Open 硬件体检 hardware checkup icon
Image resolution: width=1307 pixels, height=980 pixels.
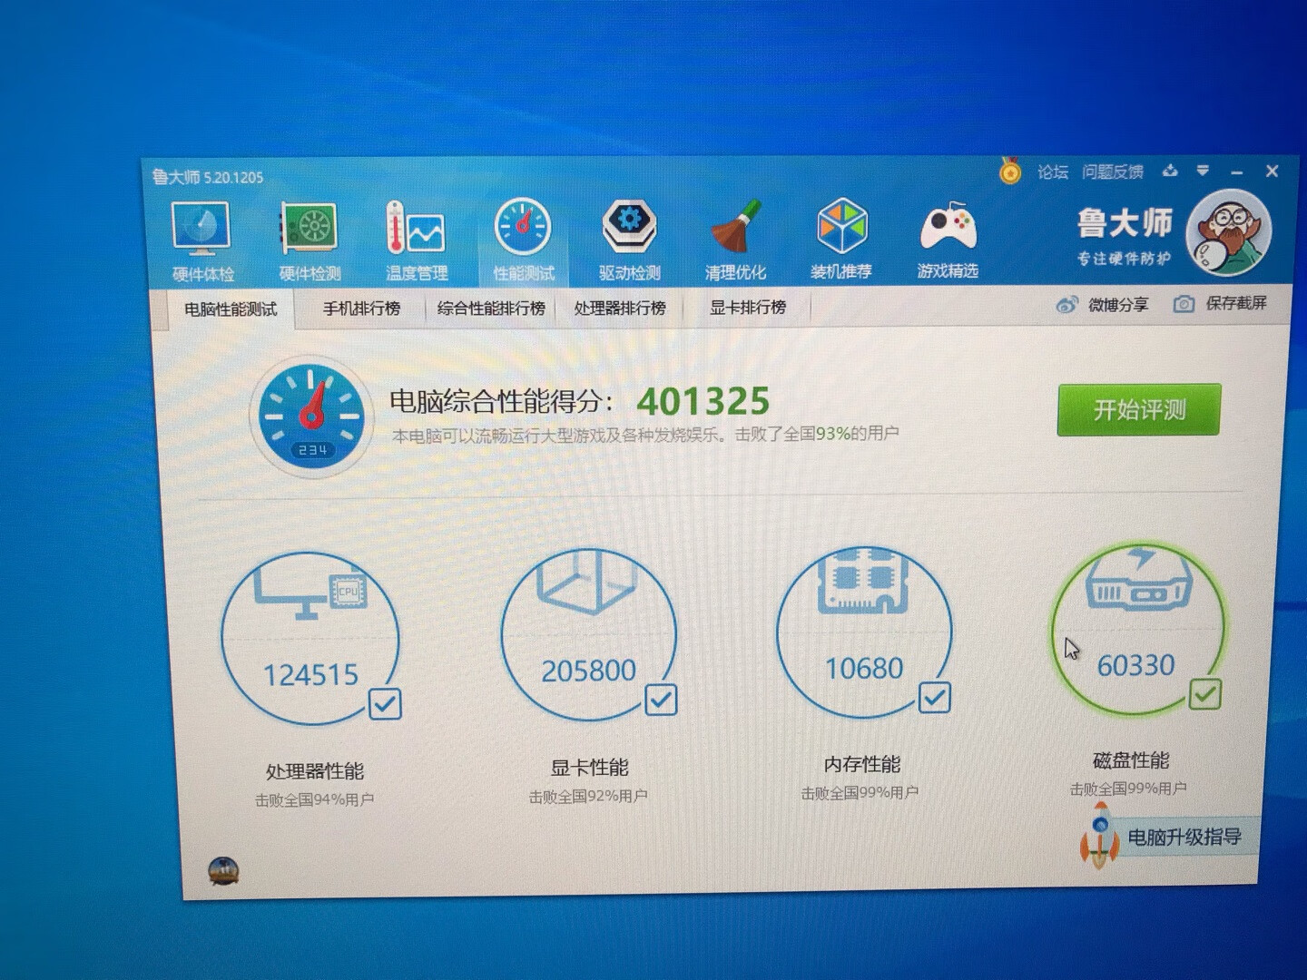pos(201,229)
